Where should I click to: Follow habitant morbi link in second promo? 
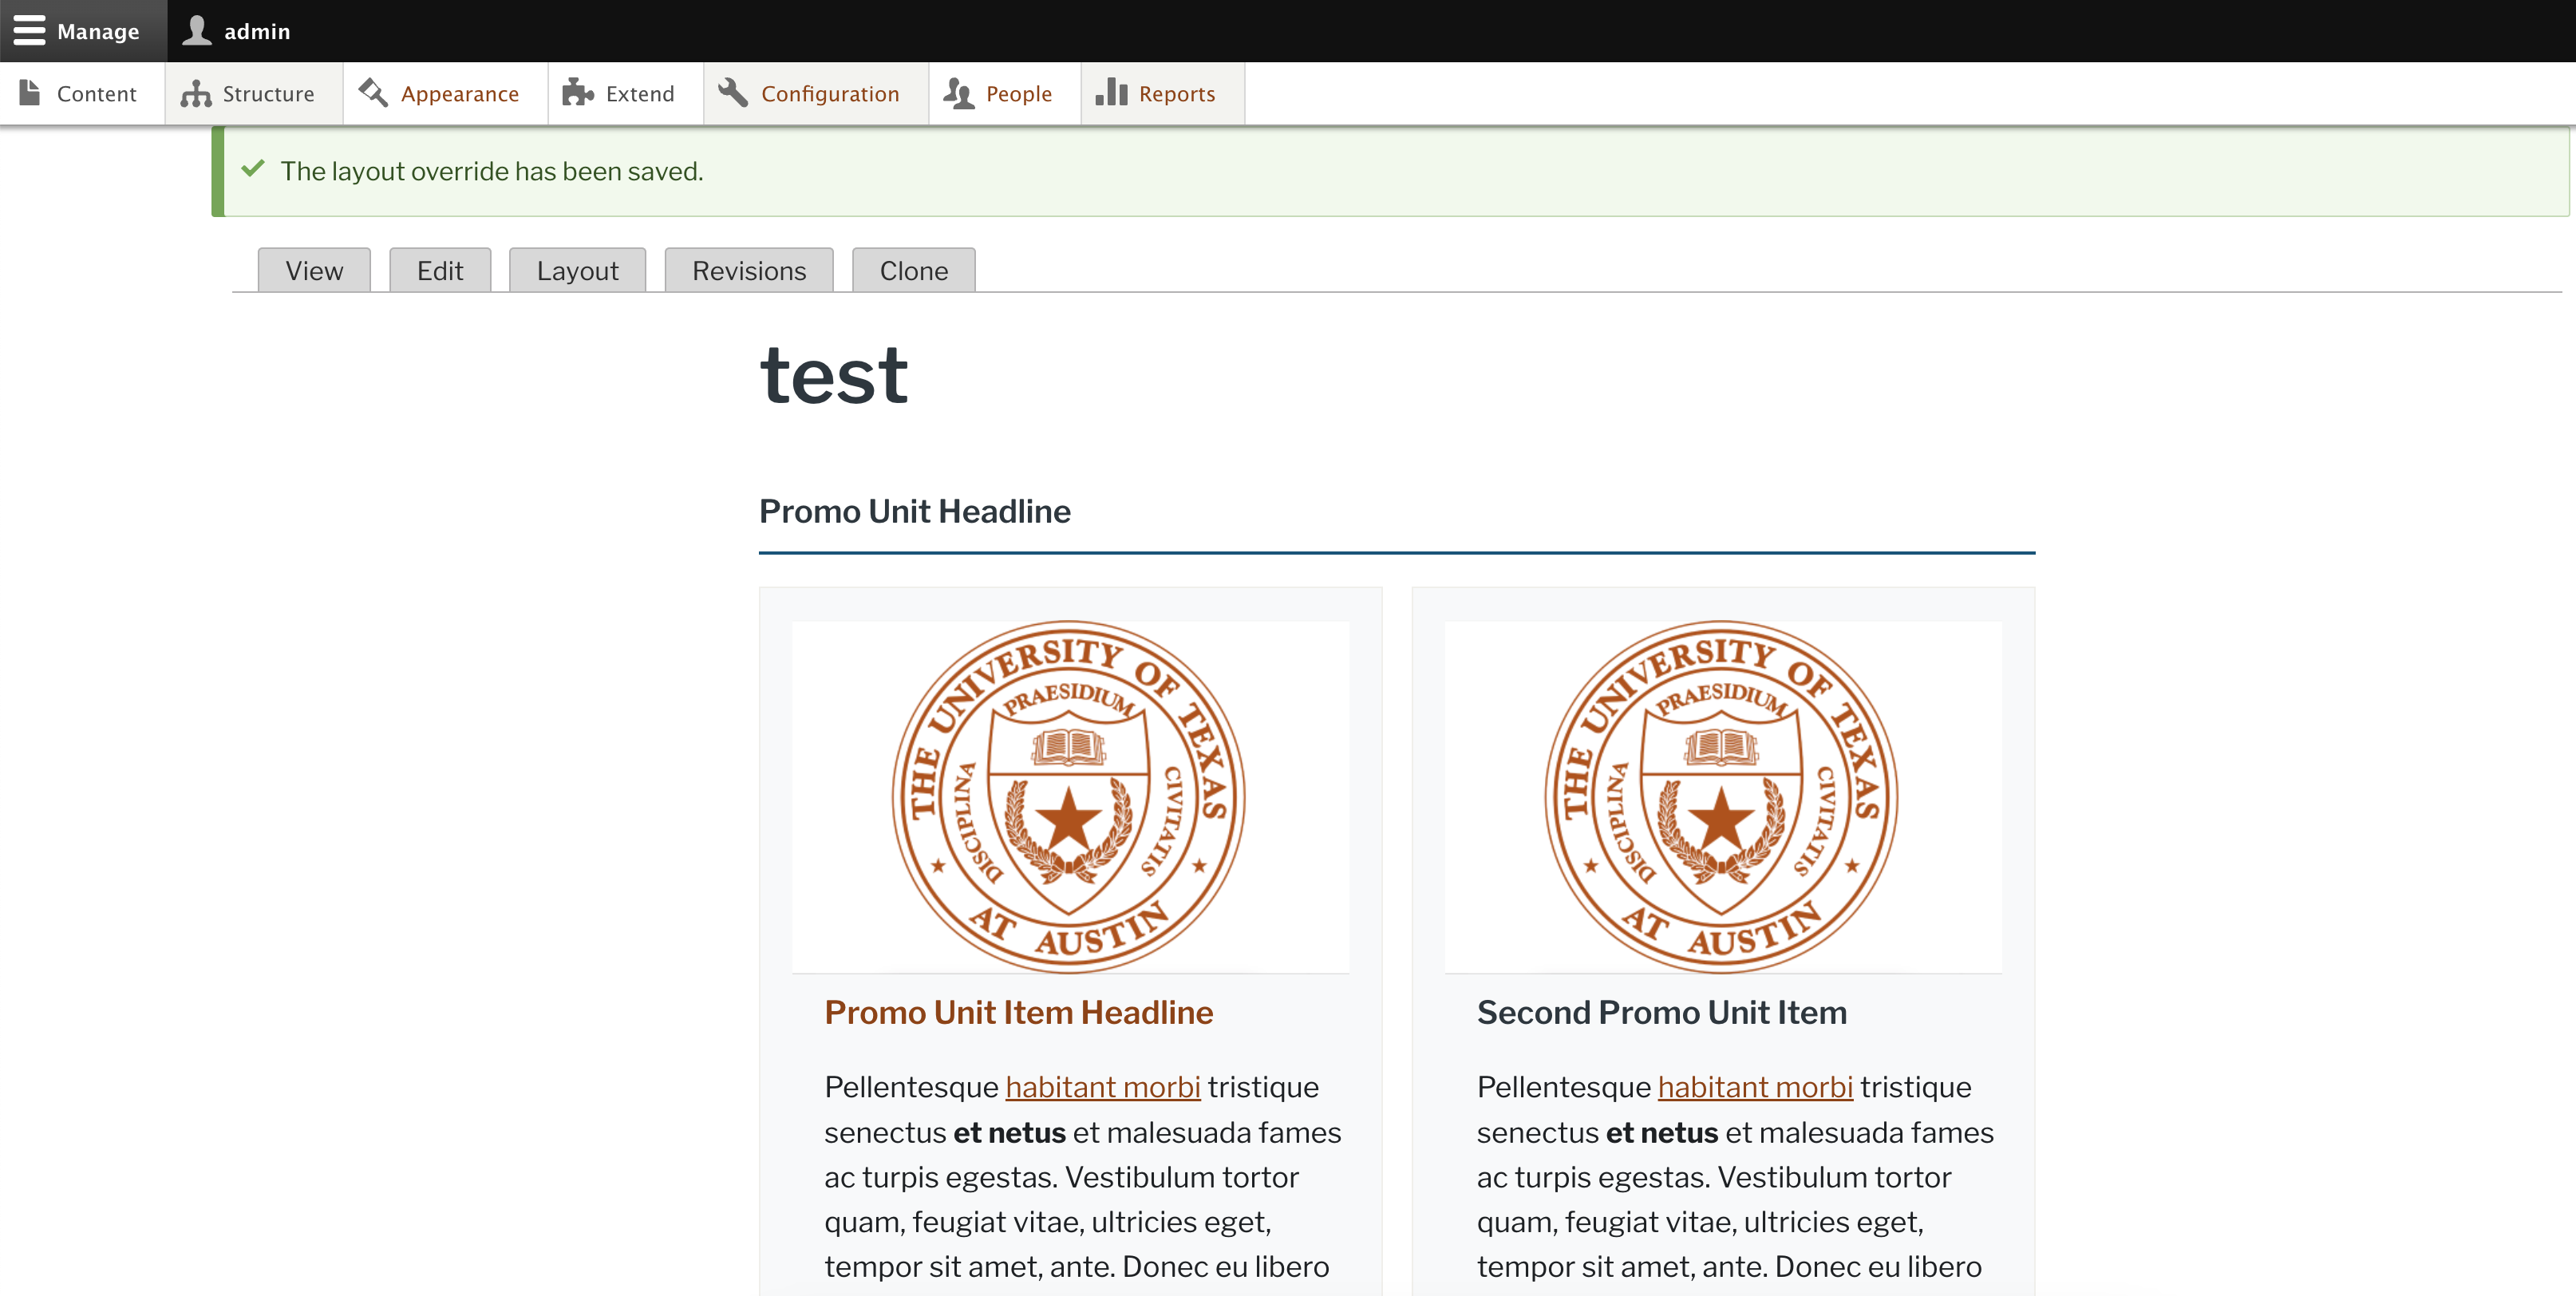coord(1754,1087)
